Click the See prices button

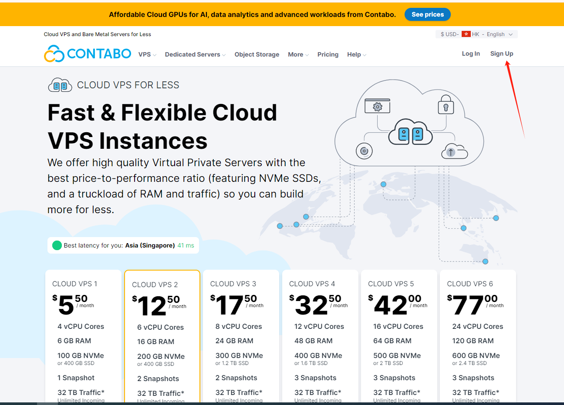pyautogui.click(x=428, y=14)
